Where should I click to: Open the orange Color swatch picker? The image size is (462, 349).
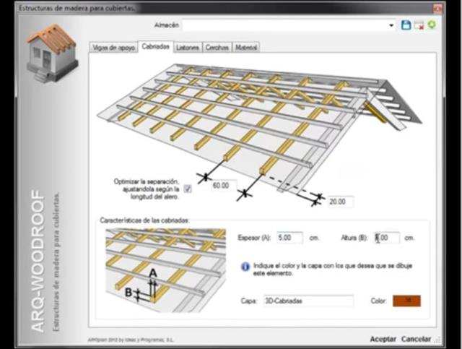[x=406, y=301]
